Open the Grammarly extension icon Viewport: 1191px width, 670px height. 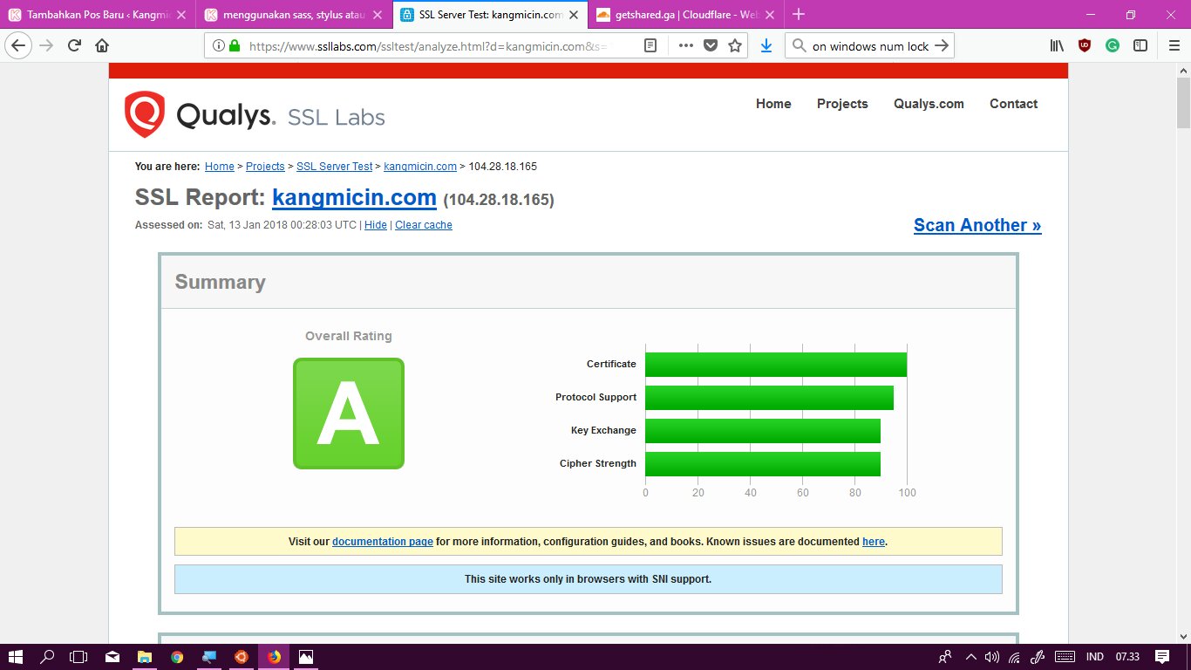[x=1113, y=46]
